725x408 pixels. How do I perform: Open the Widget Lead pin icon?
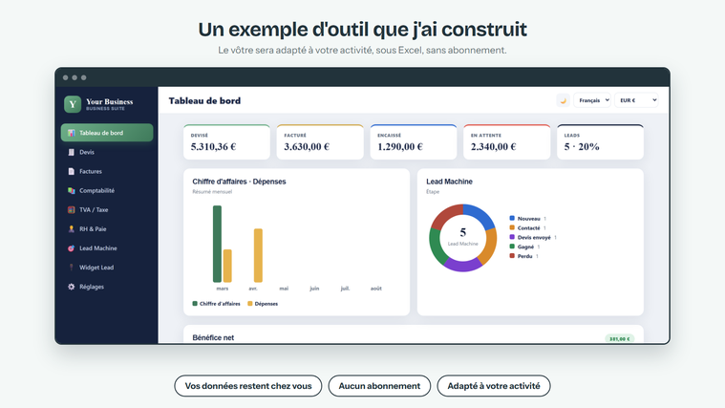pyautogui.click(x=72, y=268)
